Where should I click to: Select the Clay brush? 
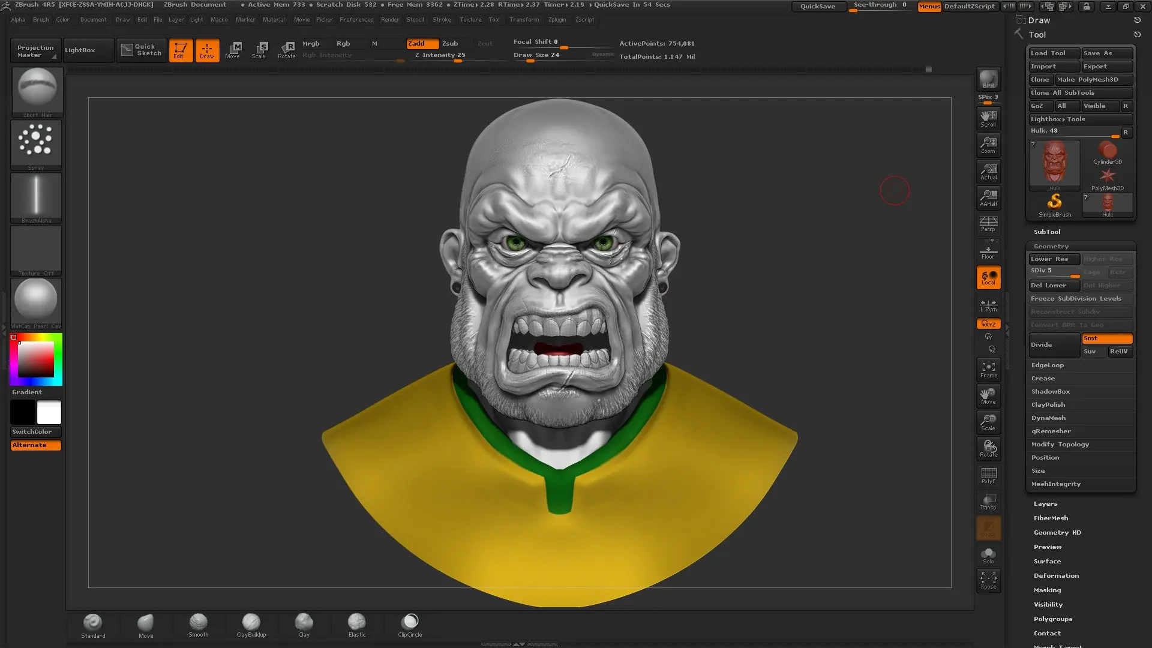coord(304,625)
